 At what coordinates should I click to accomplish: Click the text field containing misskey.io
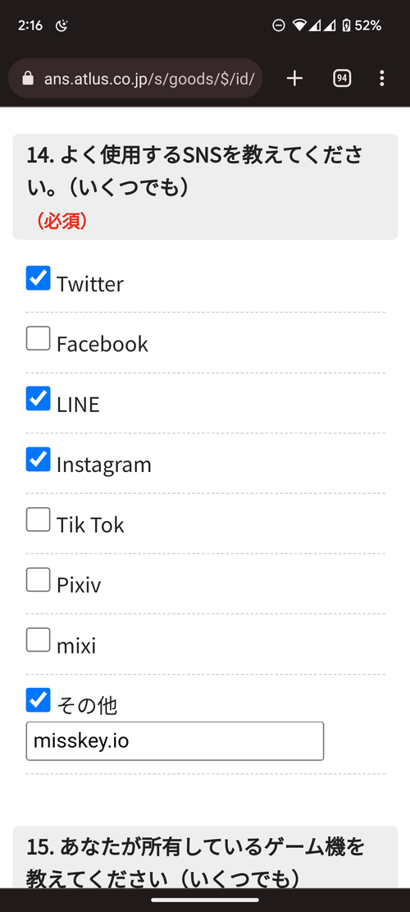point(175,741)
